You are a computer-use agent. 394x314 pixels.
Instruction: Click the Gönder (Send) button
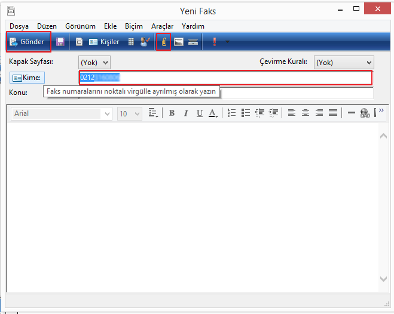coord(28,42)
